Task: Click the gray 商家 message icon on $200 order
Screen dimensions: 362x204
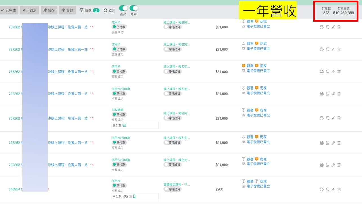Action: pyautogui.click(x=257, y=181)
